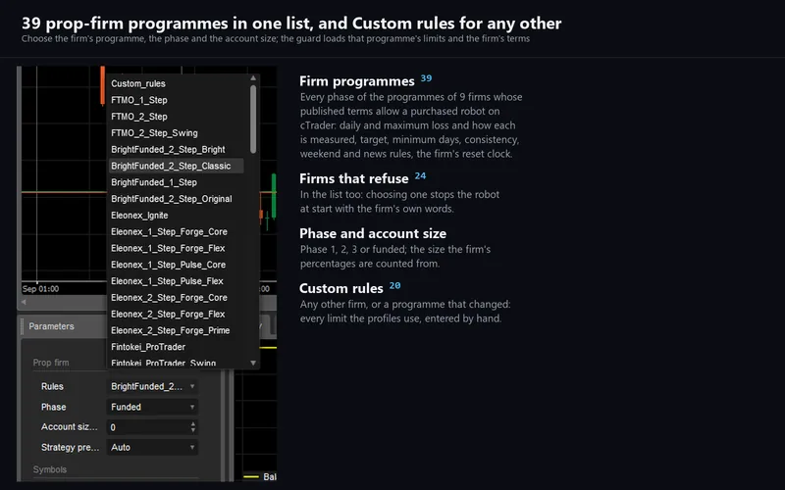Open the Phase dropdown set to Funded
Image resolution: width=785 pixels, height=490 pixels.
click(152, 407)
